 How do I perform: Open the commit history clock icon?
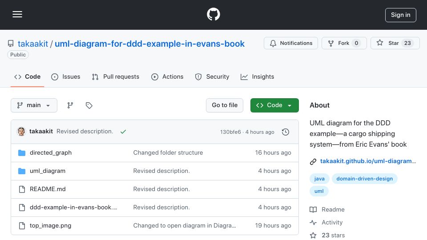coord(286,132)
